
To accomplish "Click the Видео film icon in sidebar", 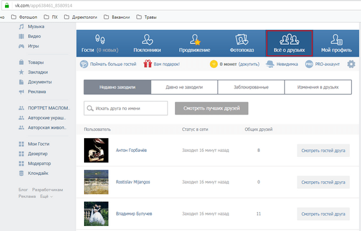I will pyautogui.click(x=21, y=36).
